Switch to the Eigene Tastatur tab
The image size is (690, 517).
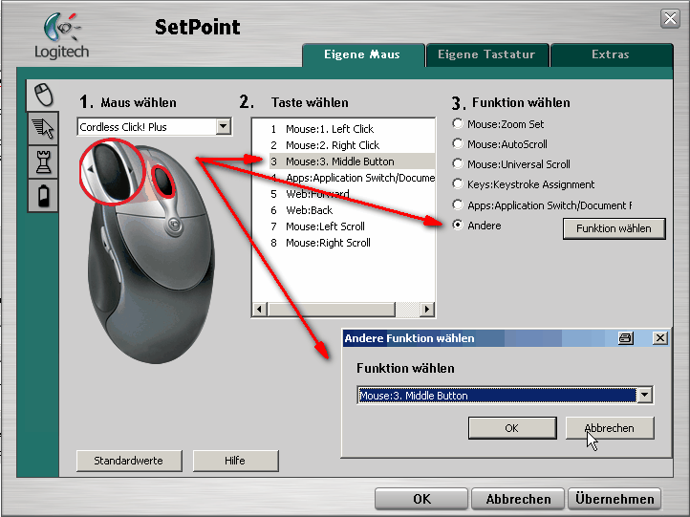pos(486,54)
